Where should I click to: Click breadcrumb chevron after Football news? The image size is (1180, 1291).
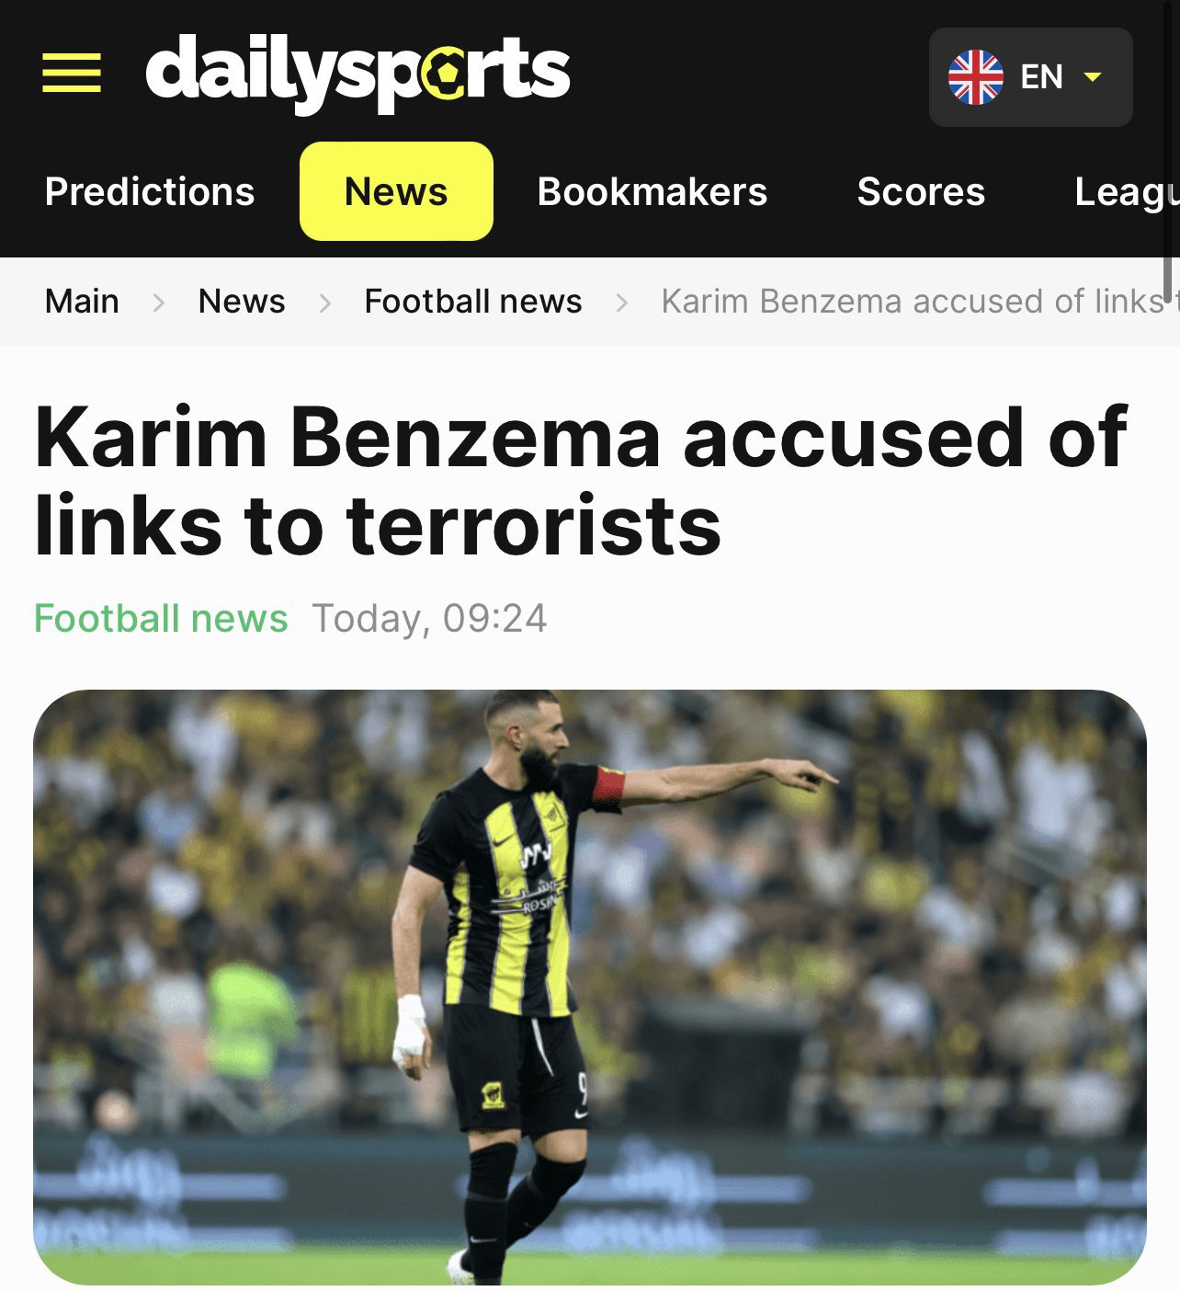(x=622, y=302)
